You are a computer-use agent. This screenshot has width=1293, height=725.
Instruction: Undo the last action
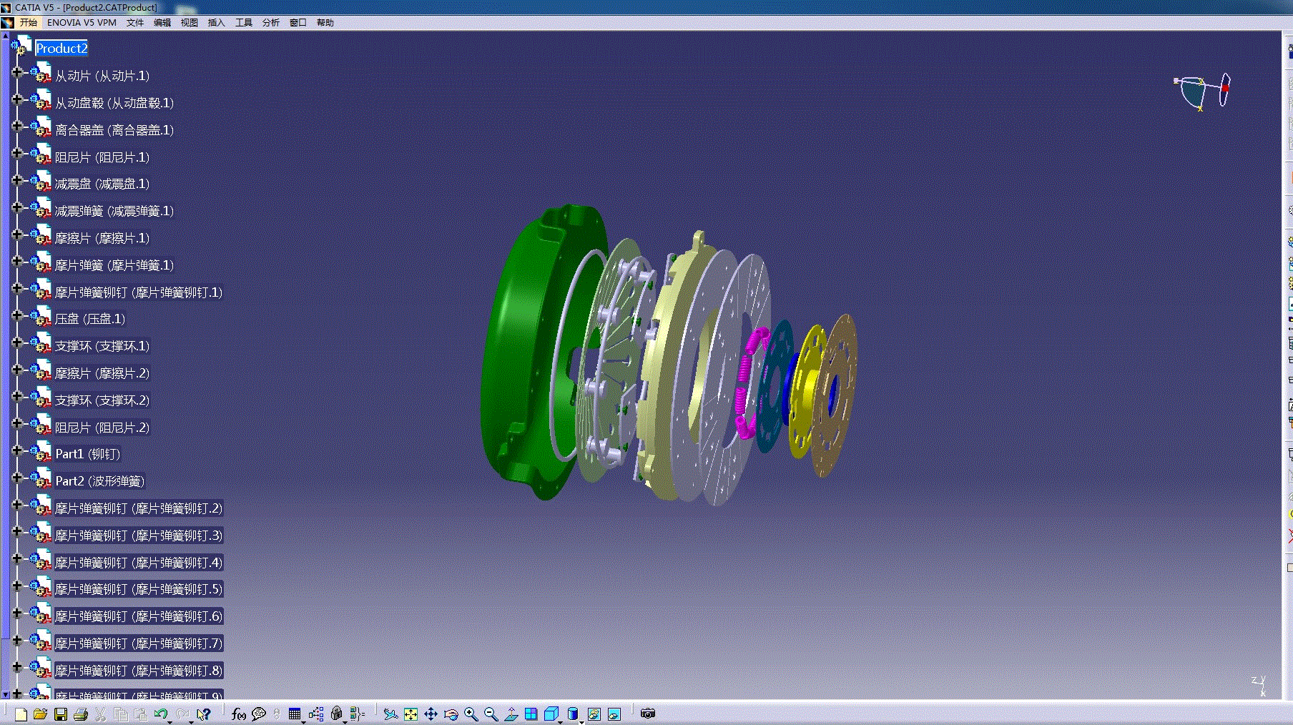[x=161, y=714]
